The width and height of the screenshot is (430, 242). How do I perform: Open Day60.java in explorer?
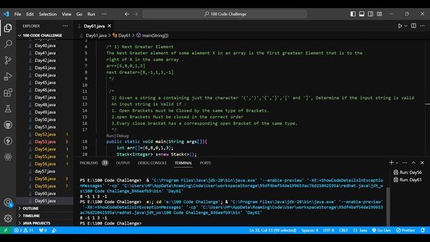45,194
